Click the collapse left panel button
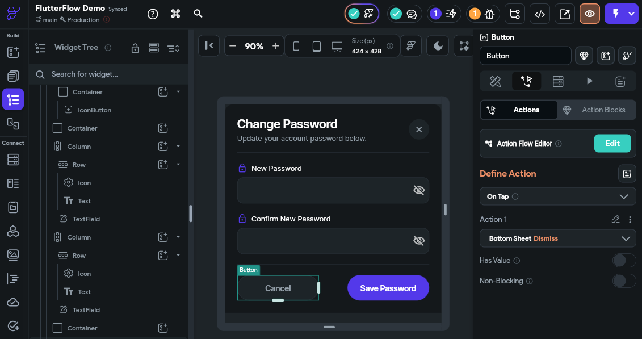 [x=209, y=45]
